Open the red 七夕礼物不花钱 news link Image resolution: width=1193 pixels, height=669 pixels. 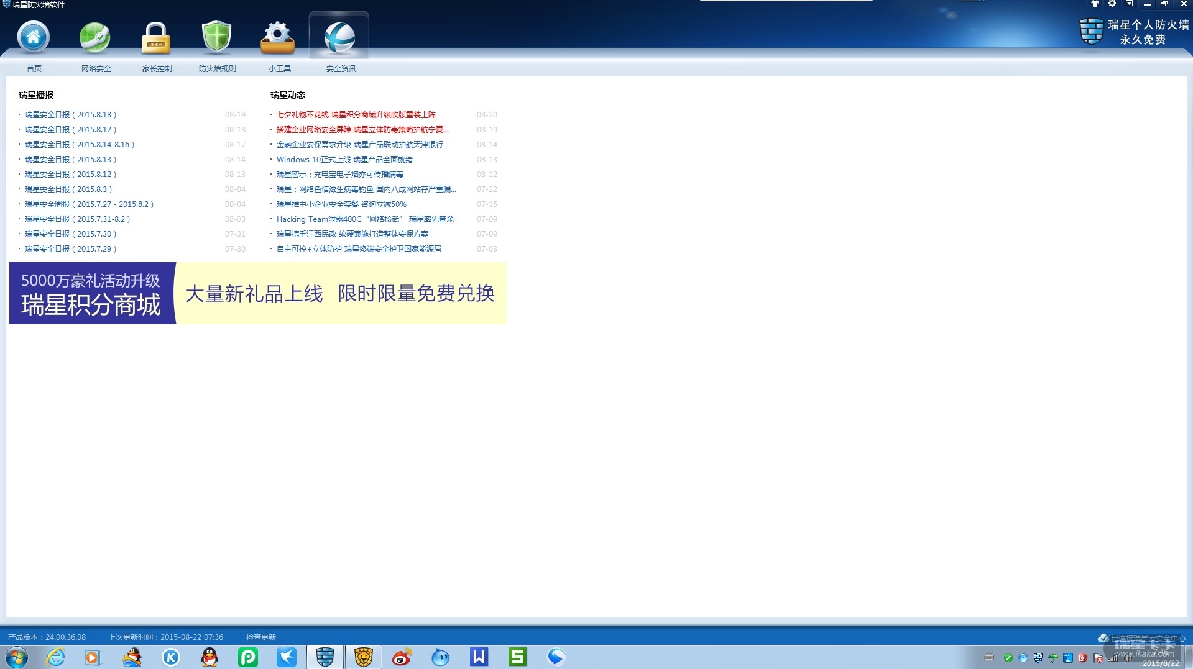pyautogui.click(x=356, y=115)
